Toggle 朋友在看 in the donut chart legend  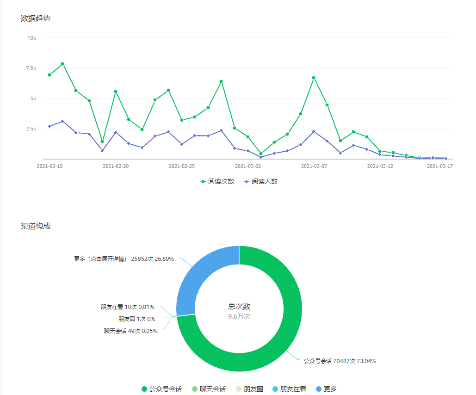coord(289,389)
